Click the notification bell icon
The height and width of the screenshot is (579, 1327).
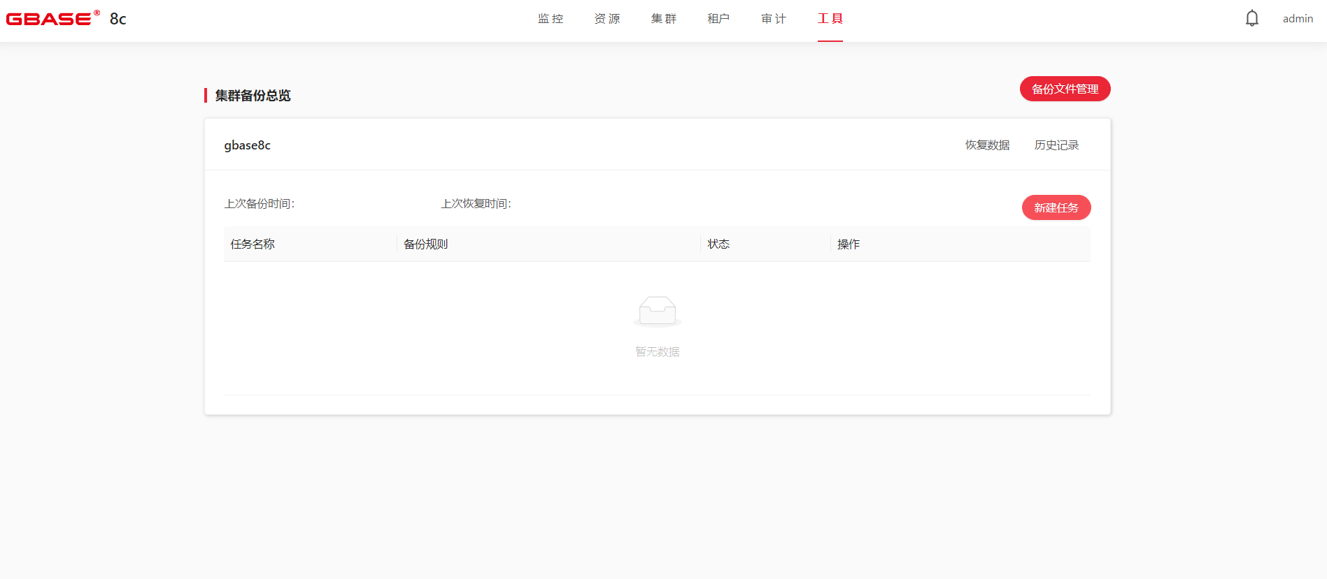[x=1251, y=19]
